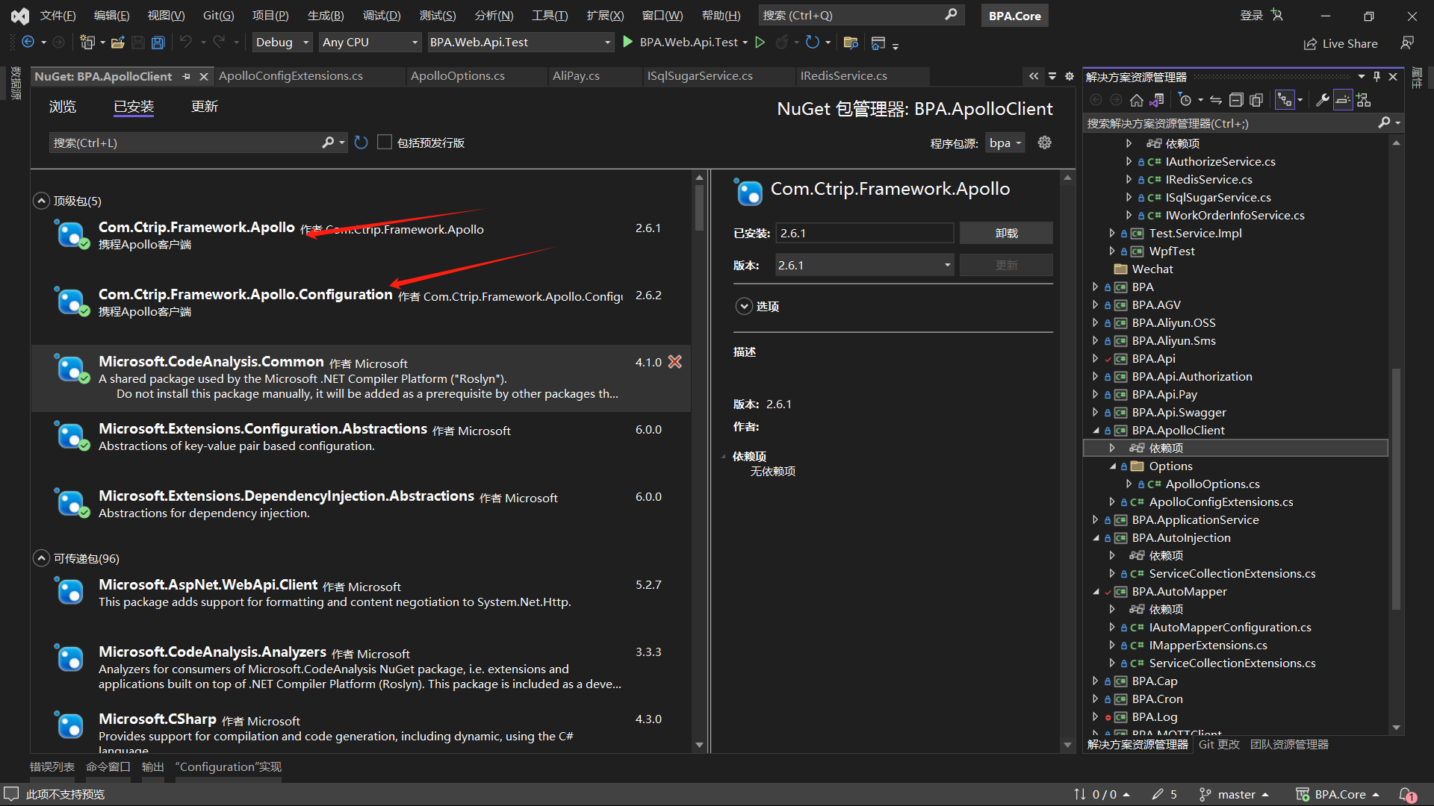Click Solution Explorer home icon
The image size is (1434, 806).
1136,100
